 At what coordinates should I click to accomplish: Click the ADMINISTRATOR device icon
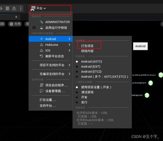pyautogui.click(x=41, y=22)
